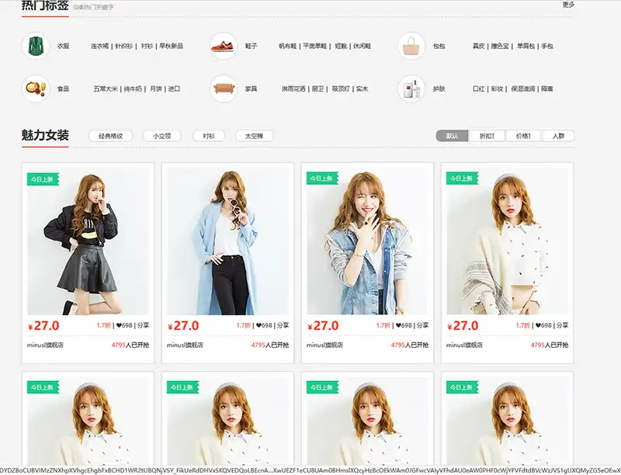Open the 家具 category label
Image resolution: width=621 pixels, height=475 pixels.
pyautogui.click(x=251, y=88)
